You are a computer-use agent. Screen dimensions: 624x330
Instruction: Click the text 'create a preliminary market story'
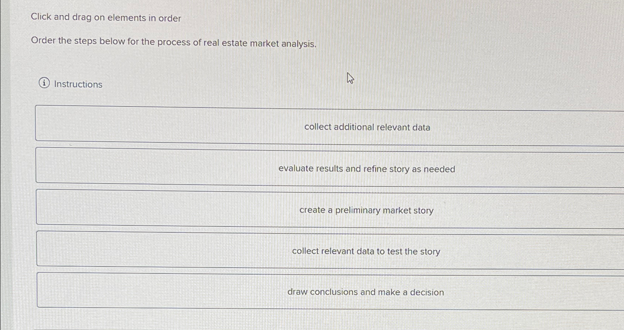(x=367, y=210)
